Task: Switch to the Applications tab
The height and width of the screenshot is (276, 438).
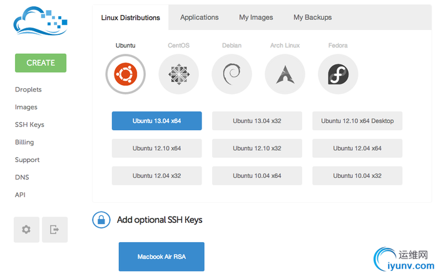Action: (x=200, y=18)
